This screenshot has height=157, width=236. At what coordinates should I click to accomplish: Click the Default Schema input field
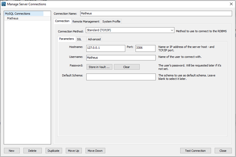pos(121,77)
